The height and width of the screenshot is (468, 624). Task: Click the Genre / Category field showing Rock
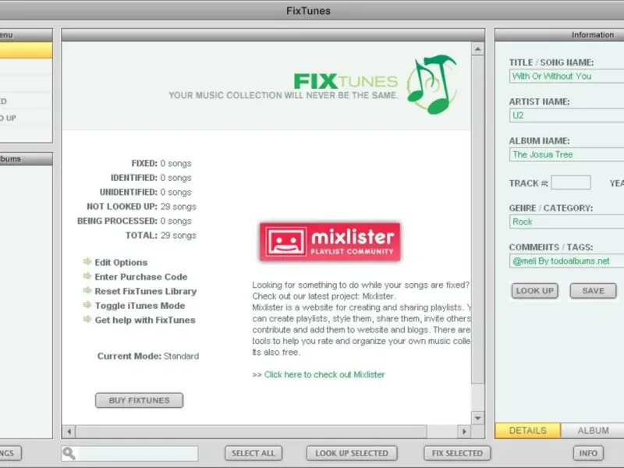pyautogui.click(x=567, y=222)
